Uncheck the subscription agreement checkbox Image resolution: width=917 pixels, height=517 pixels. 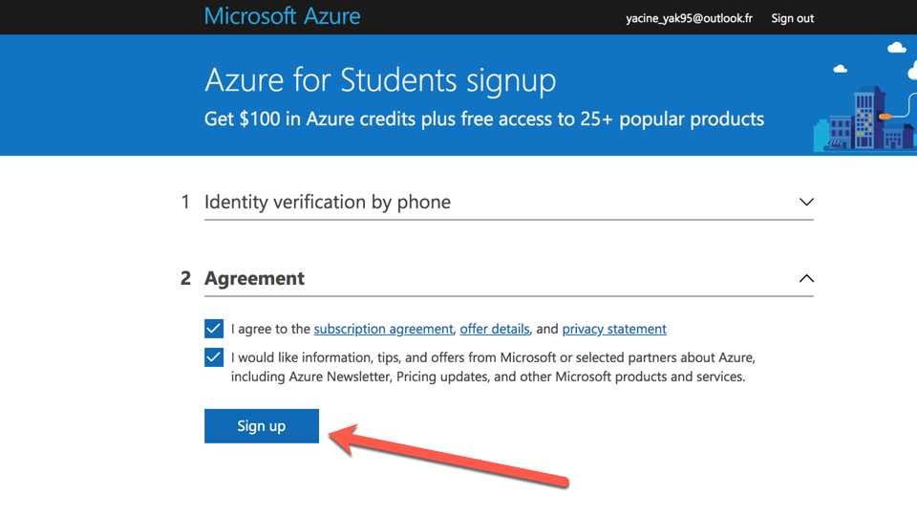(x=214, y=329)
